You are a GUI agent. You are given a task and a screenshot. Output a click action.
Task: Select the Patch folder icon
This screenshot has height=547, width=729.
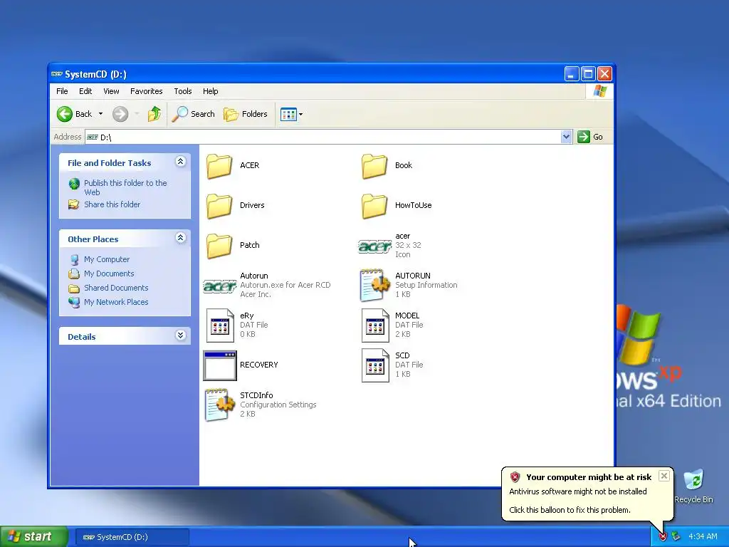[x=219, y=246]
